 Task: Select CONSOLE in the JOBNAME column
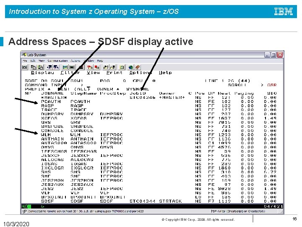pos(52,131)
